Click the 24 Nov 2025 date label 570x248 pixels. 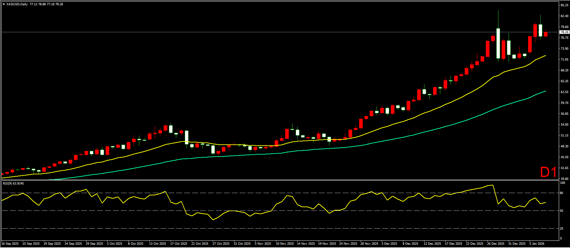click(348, 244)
